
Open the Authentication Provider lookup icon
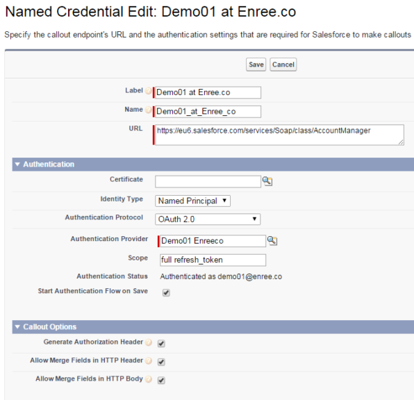pos(272,240)
